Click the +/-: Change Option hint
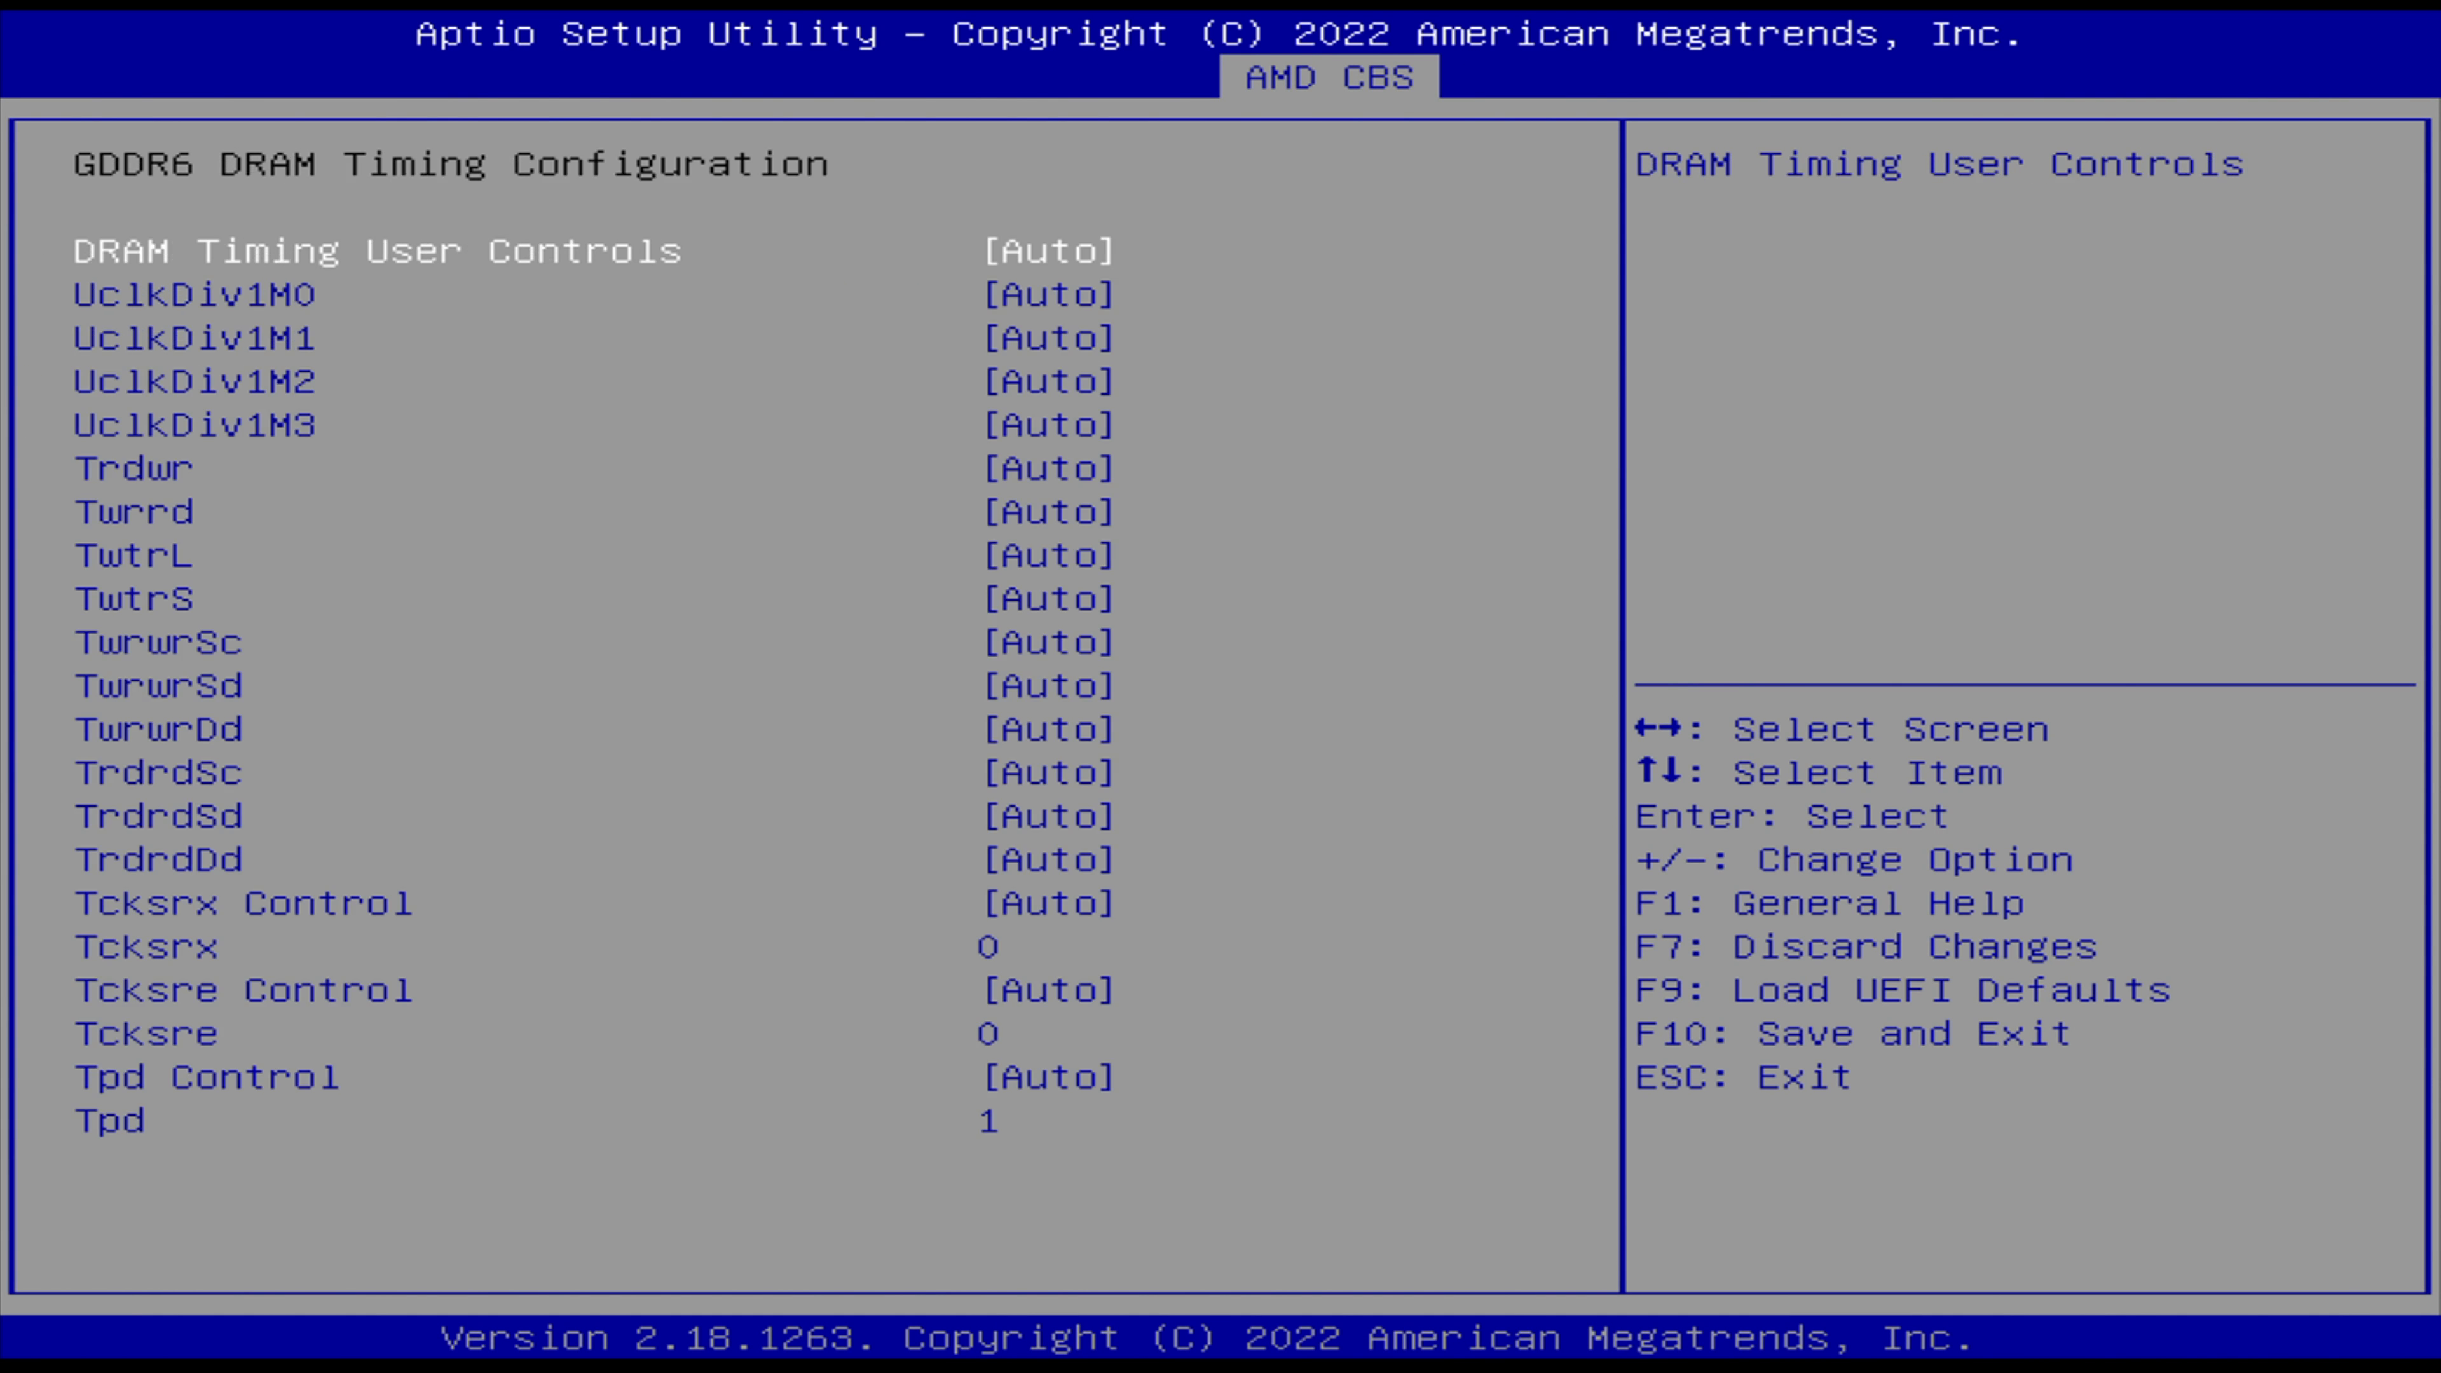 coord(1854,861)
